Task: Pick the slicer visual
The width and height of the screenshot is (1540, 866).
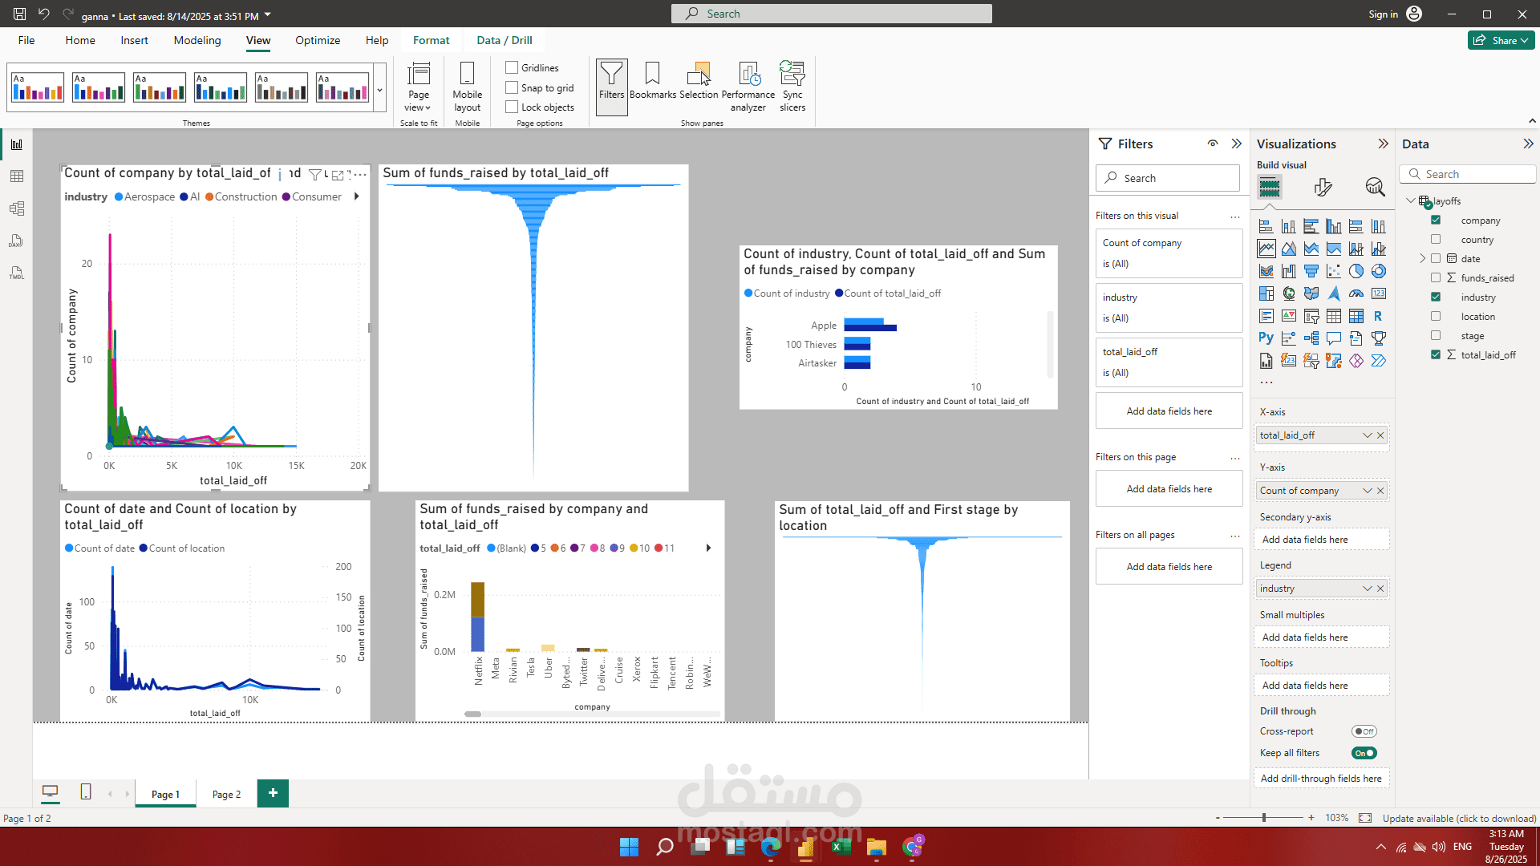Action: click(1311, 317)
